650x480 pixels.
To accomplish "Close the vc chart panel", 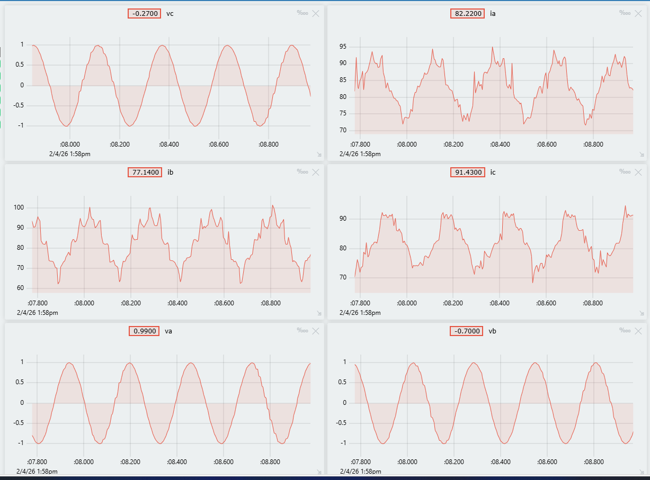I will pyautogui.click(x=316, y=13).
